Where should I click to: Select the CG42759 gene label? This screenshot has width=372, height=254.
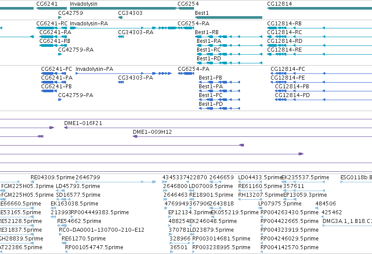71,13
